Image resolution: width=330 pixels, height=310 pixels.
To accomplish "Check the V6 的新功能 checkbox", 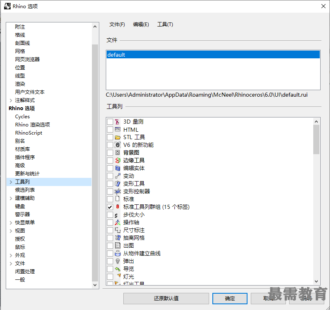I will tap(110, 145).
